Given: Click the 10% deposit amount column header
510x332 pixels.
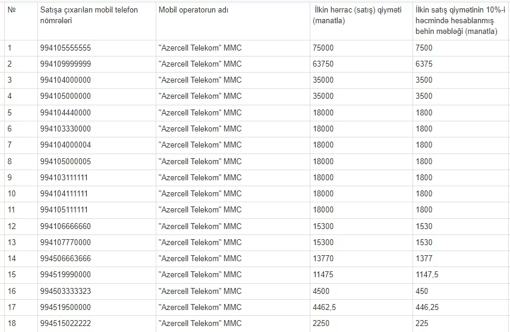Looking at the screenshot, I should coord(457,20).
